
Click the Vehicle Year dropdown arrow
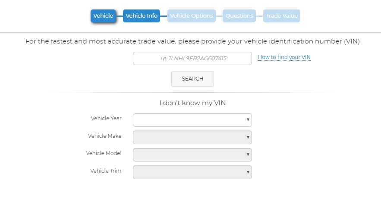(248, 120)
